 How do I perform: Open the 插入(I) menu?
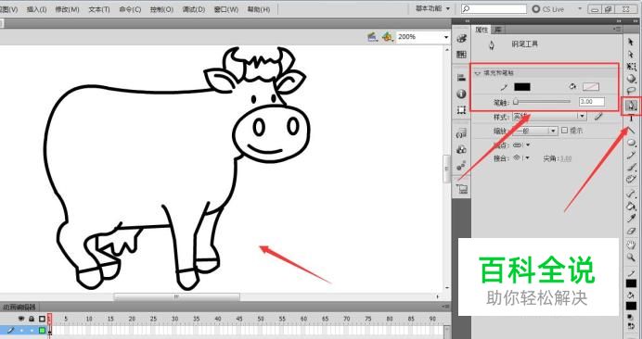click(36, 9)
